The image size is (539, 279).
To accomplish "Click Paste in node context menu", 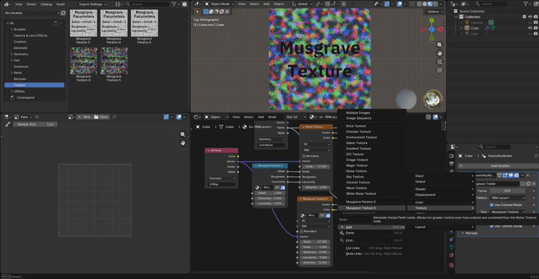I will pyautogui.click(x=371, y=233).
